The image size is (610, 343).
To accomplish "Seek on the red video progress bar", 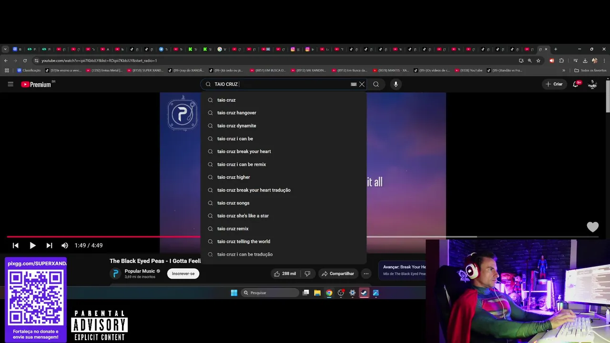I will pos(104,236).
